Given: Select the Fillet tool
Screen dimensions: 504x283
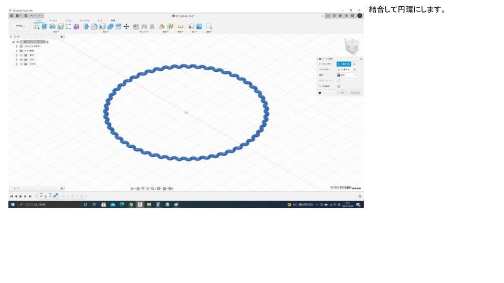Looking at the screenshot, I should 94,27.
